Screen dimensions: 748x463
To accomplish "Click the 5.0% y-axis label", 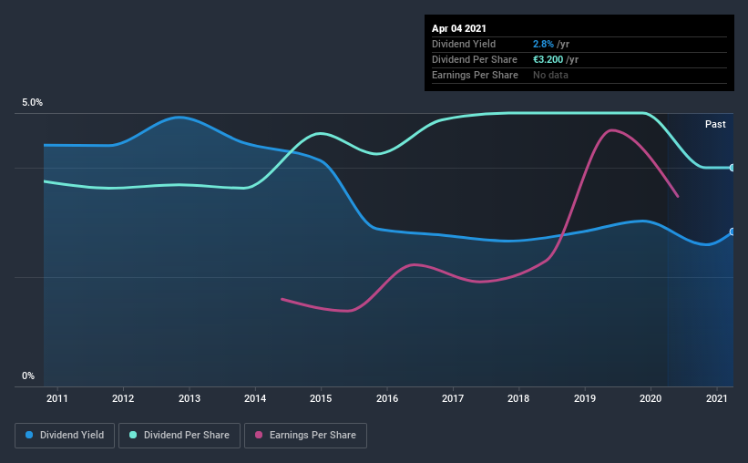I will pyautogui.click(x=32, y=103).
